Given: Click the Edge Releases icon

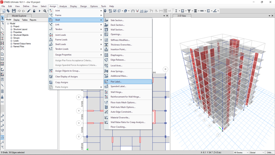Looking at the screenshot, I should coord(106,60).
